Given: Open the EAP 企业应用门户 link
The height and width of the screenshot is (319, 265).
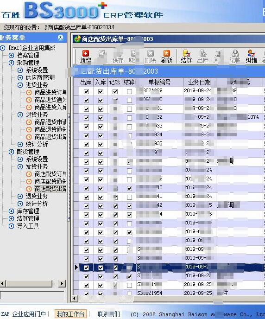Looking at the screenshot, I should point(24,314).
